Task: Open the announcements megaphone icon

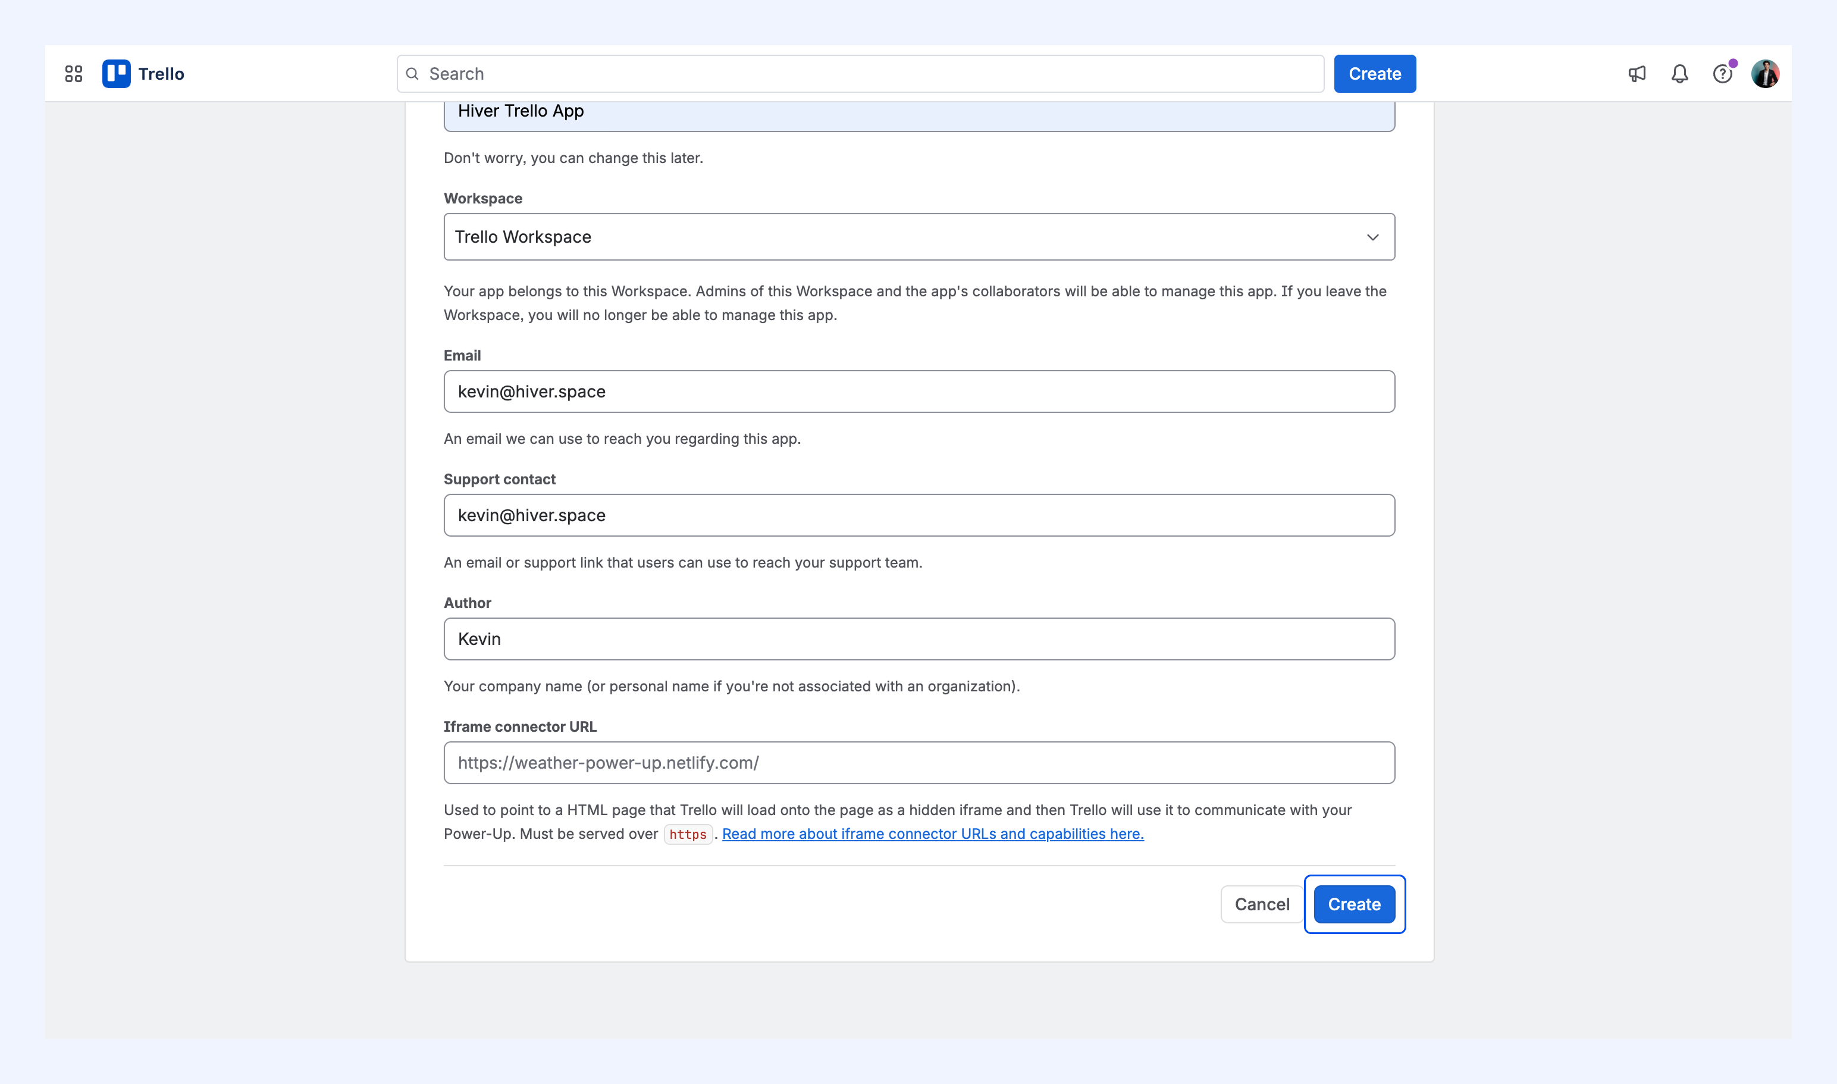Action: [x=1637, y=74]
